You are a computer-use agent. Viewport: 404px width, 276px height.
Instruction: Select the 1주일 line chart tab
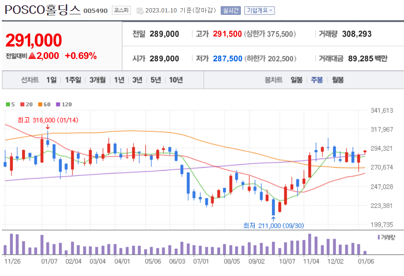coord(73,80)
